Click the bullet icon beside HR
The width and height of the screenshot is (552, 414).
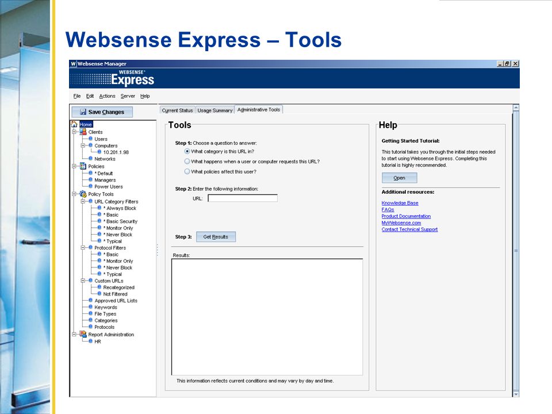click(x=90, y=341)
